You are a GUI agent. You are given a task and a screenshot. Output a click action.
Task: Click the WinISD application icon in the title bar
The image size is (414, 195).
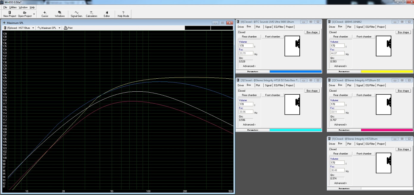pos(2,2)
